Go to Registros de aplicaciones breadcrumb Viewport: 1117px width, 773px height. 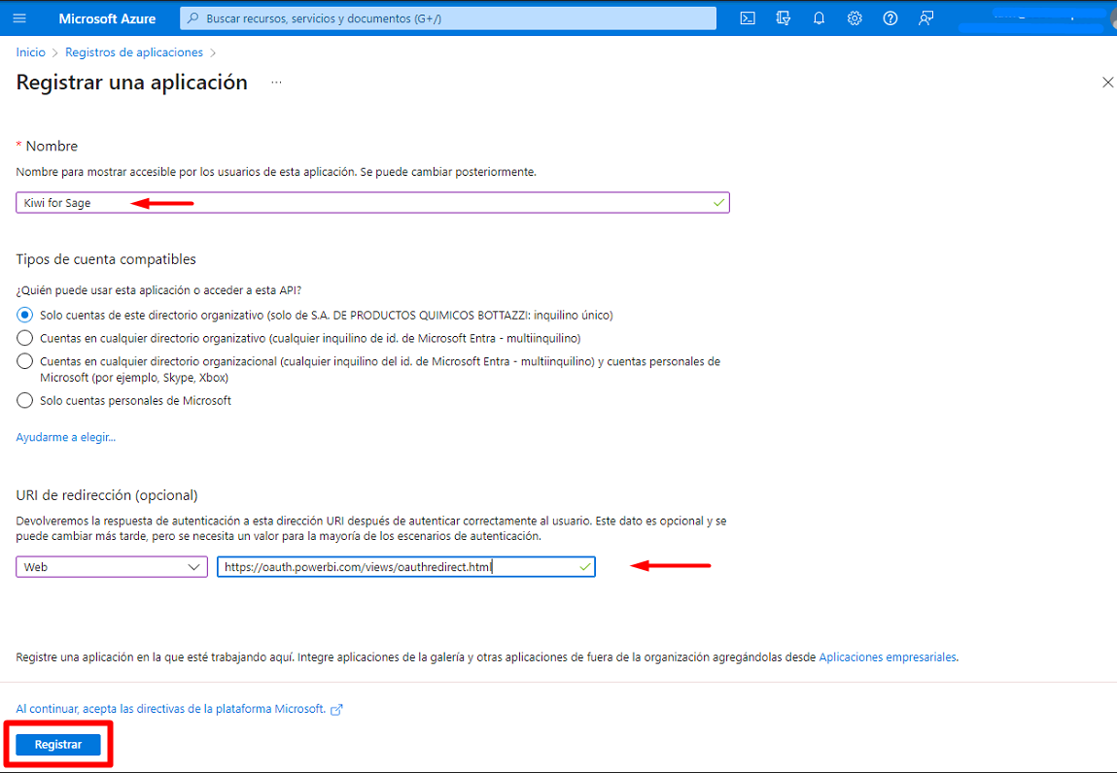click(134, 52)
